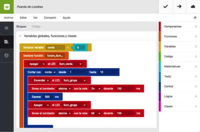Click the verify checkmark icon
The height and width of the screenshot is (132, 200).
(166, 7)
